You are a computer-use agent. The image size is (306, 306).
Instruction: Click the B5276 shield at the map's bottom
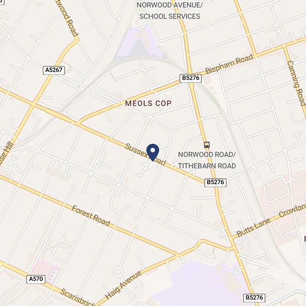[254, 298]
